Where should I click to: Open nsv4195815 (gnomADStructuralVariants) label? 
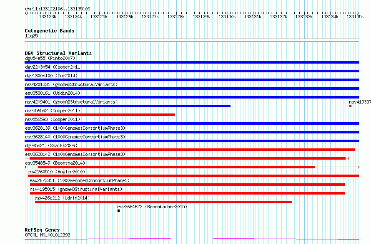(x=76, y=189)
